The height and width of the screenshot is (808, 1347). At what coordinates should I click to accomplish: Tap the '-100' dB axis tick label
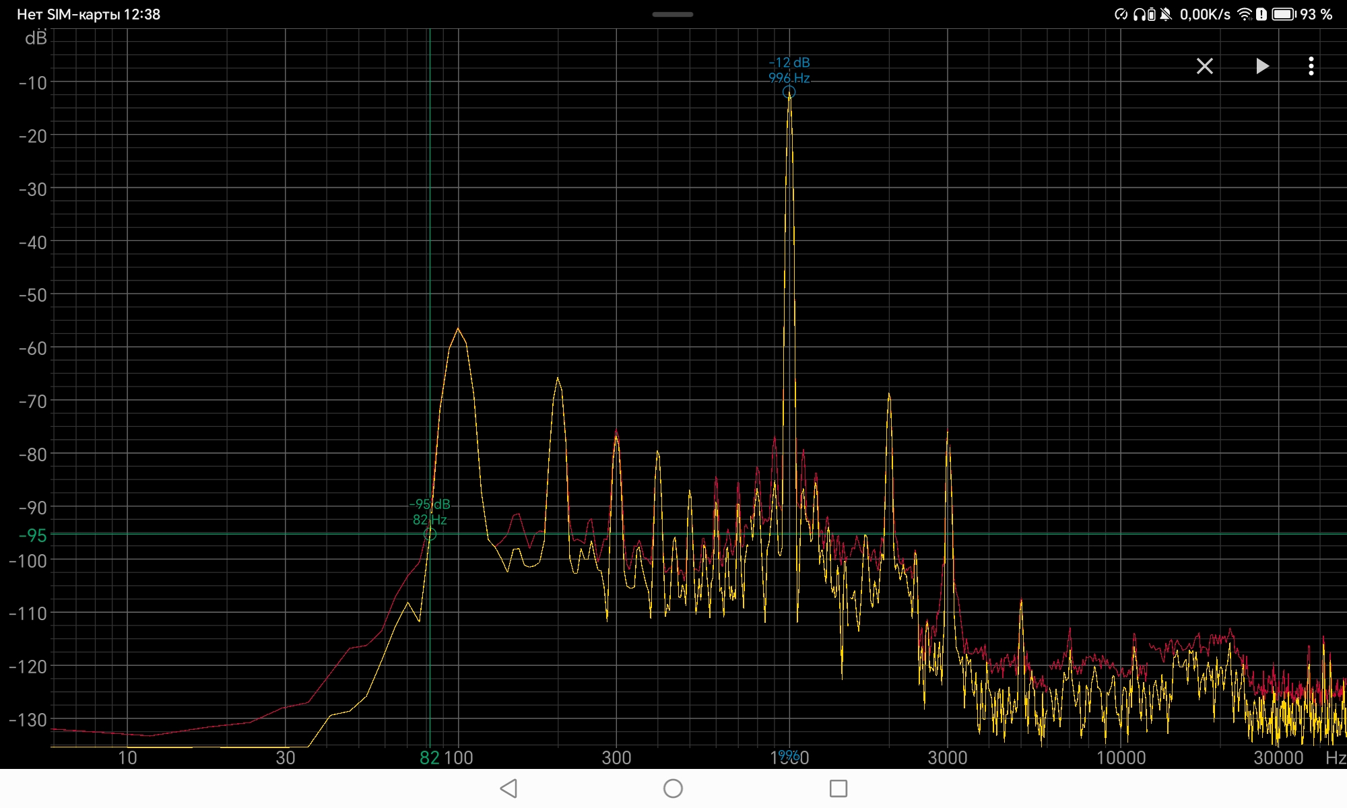[28, 561]
